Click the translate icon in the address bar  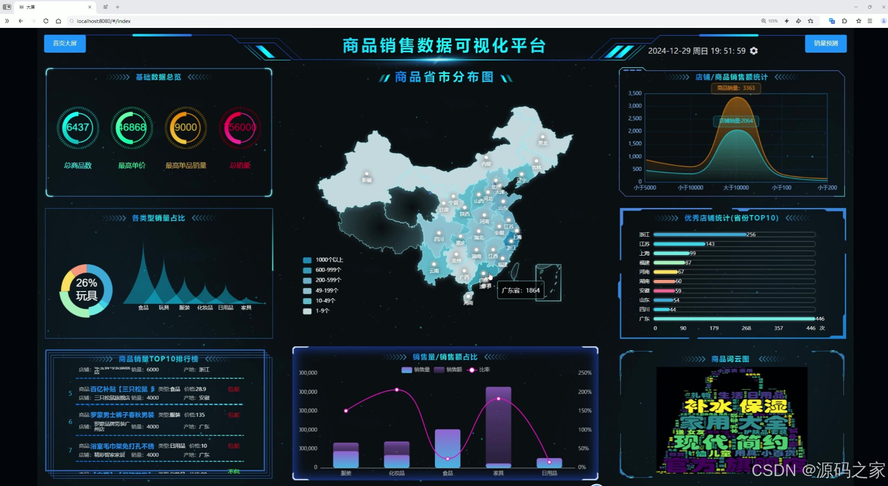click(x=832, y=21)
